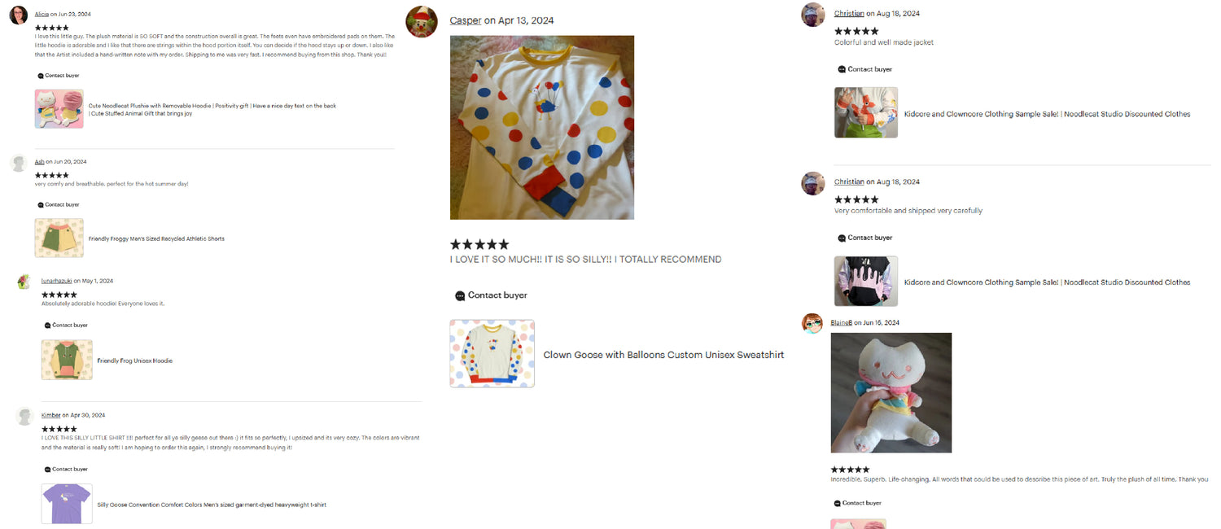Click the chat icon under Alicia's review

click(x=41, y=76)
